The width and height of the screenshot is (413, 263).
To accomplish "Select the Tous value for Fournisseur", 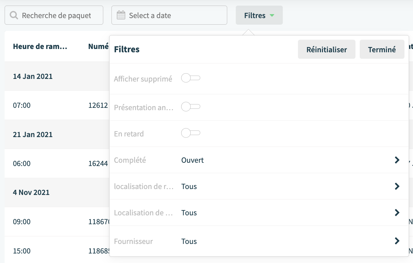I will [189, 241].
